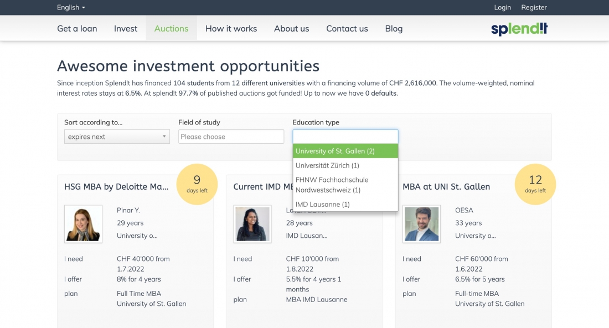This screenshot has width=609, height=328.
Task: Navigate to About us
Action: pyautogui.click(x=291, y=28)
